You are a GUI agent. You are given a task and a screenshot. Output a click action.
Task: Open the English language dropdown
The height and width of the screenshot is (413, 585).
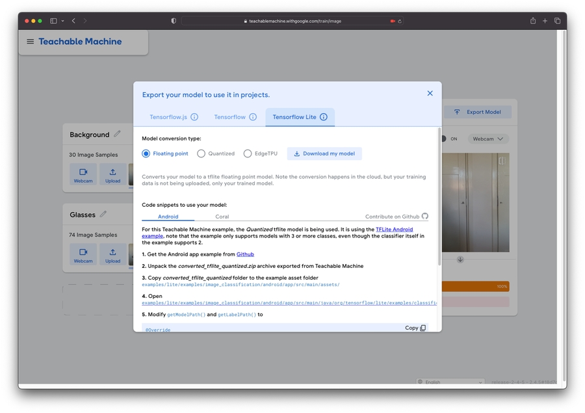(450, 382)
